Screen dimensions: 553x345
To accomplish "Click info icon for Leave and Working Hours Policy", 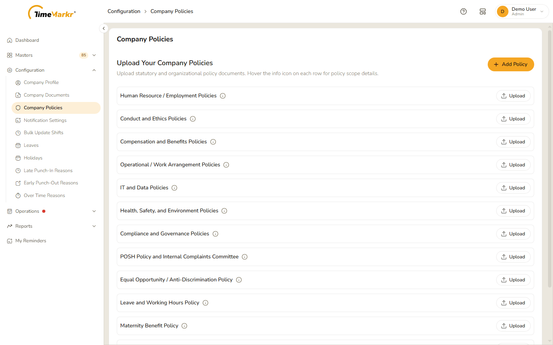I will tap(205, 303).
